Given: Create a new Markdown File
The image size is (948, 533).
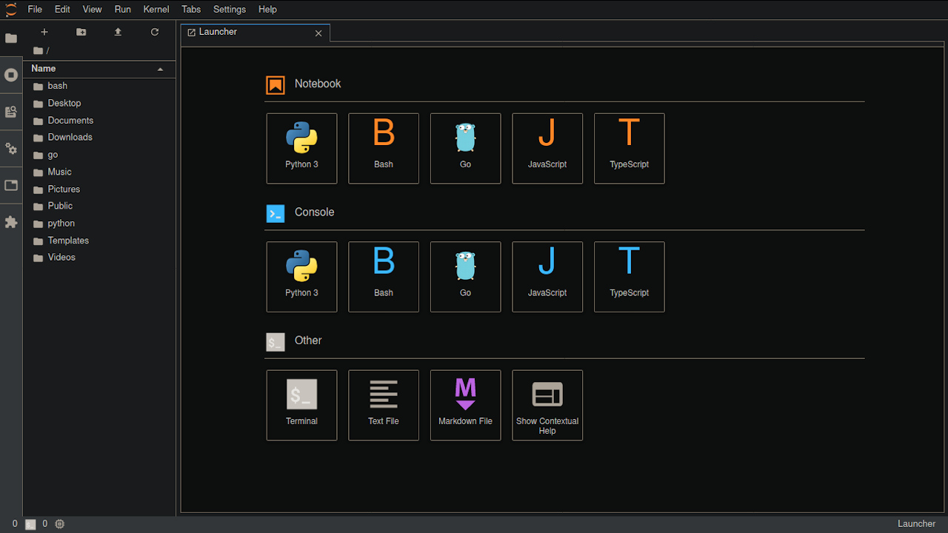Looking at the screenshot, I should 466,405.
